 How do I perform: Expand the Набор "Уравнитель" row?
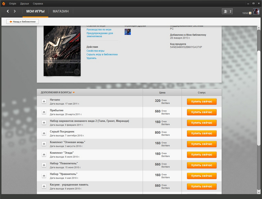[44, 176]
